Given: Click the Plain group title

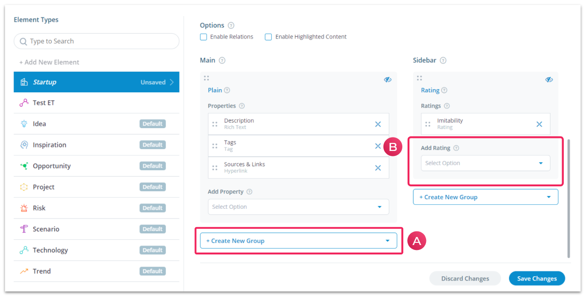Looking at the screenshot, I should [215, 90].
